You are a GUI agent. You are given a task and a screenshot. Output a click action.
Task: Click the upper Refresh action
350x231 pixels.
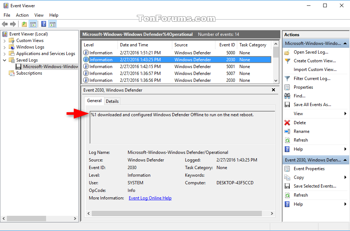coord(301,140)
